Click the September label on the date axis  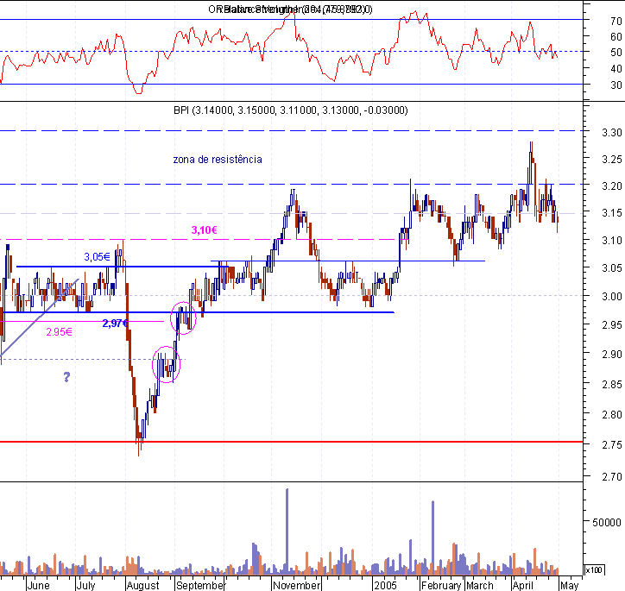click(x=200, y=586)
